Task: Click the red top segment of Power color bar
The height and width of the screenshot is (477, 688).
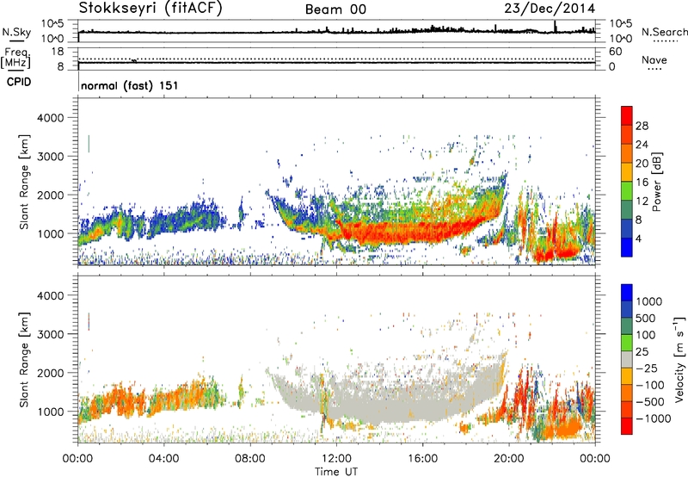Action: pyautogui.click(x=627, y=116)
